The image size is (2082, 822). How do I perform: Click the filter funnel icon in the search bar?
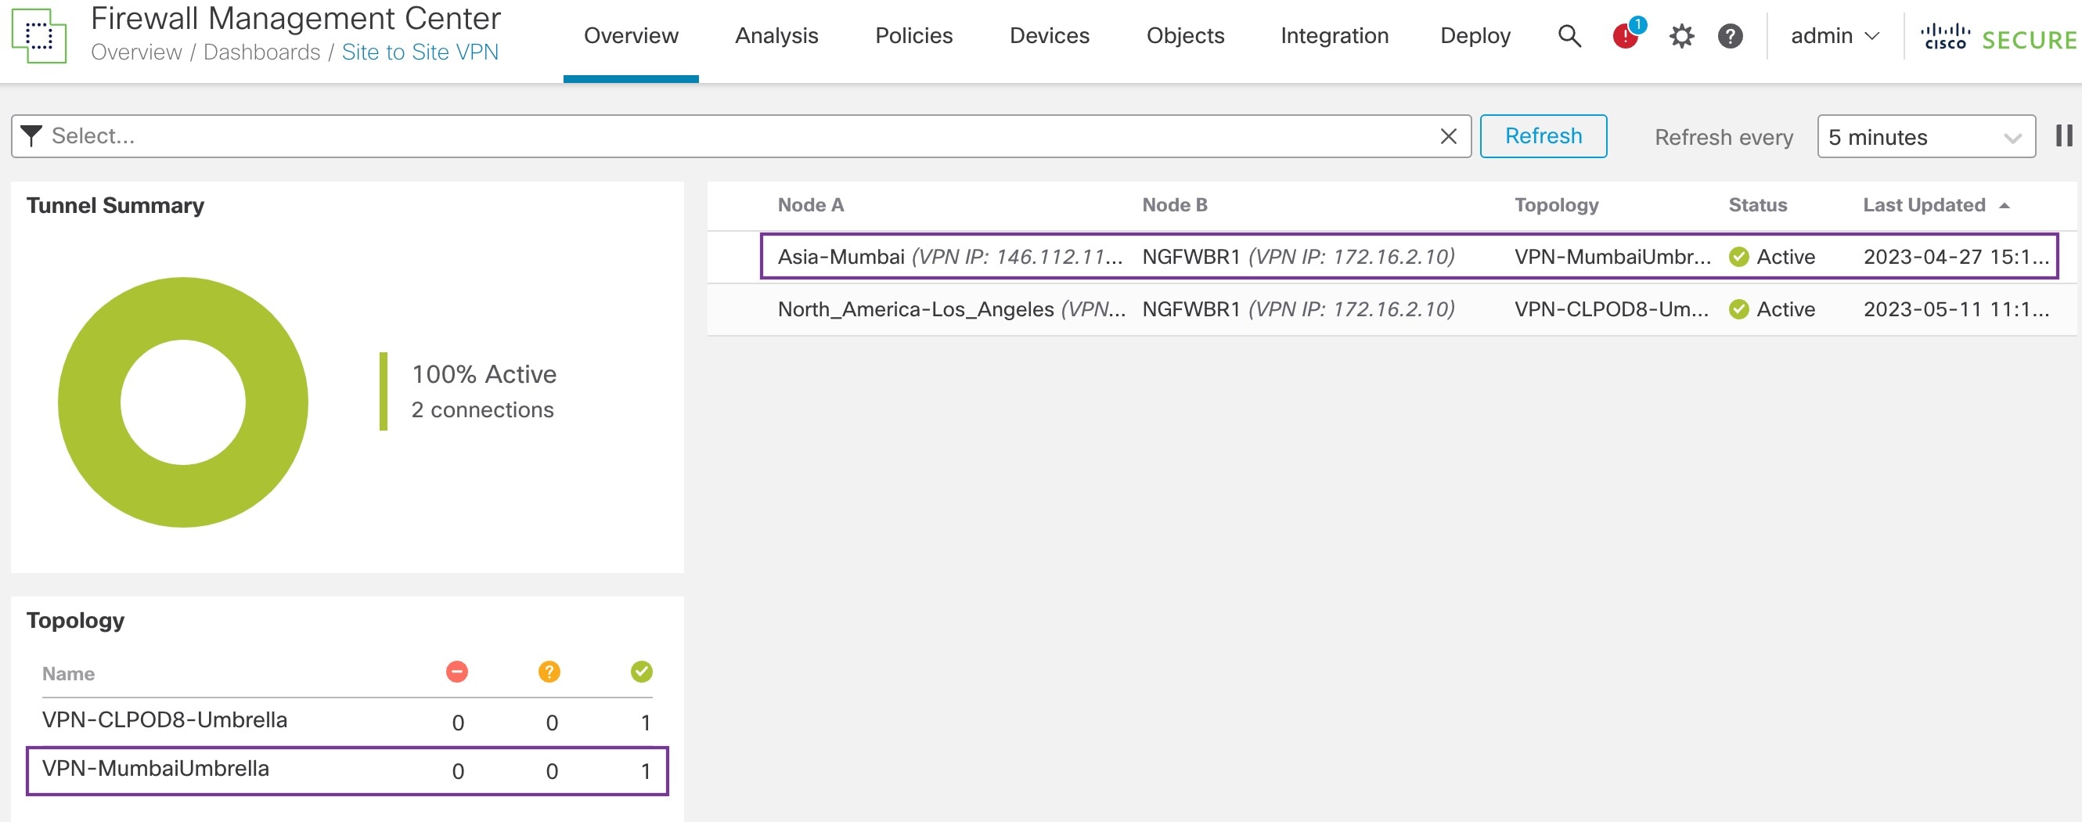tap(30, 135)
